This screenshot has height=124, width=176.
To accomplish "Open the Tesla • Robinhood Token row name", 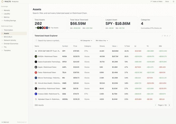I will 47,72.
